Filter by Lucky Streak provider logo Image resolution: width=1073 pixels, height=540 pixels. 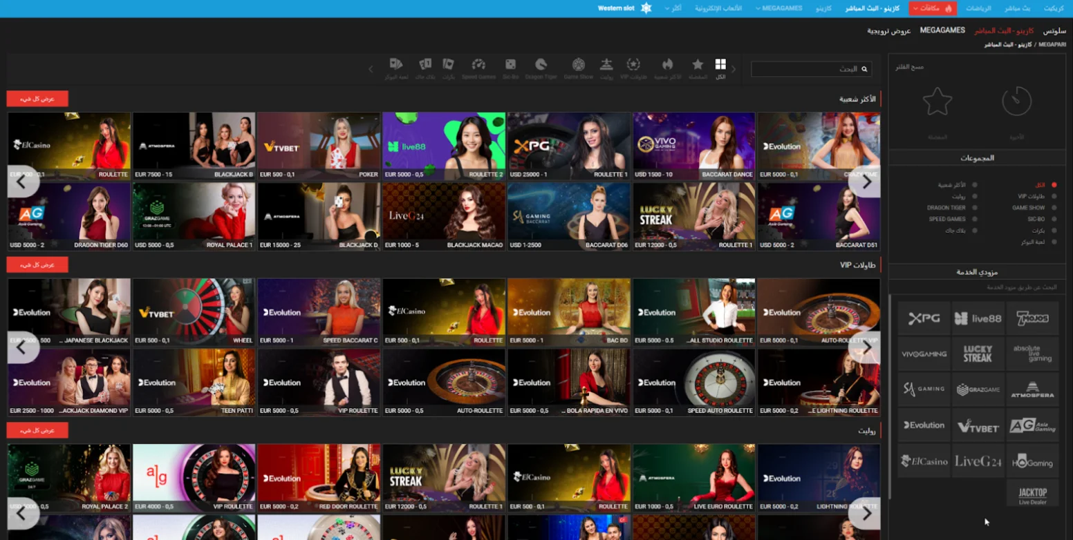coord(978,354)
